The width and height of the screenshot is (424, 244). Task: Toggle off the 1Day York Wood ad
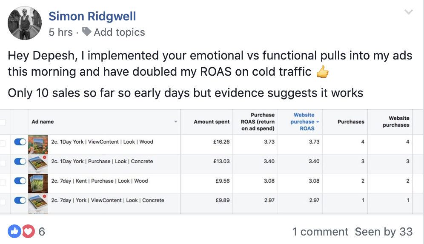coord(20,142)
